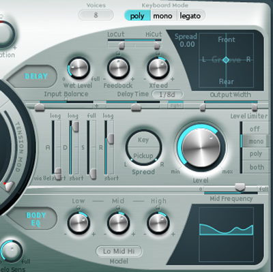Screen dimensions: 273x272
Task: Click the Xfeed knob
Action: [158, 67]
